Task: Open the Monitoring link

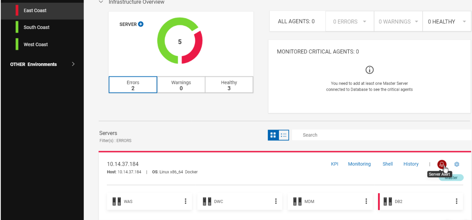Action: click(x=359, y=164)
